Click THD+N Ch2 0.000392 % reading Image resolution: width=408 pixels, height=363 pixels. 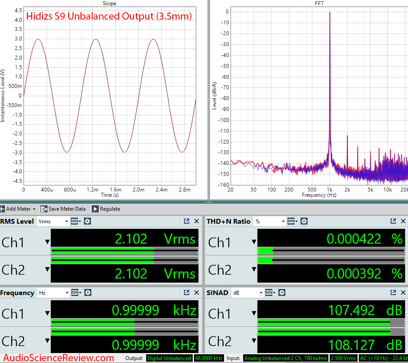tap(365, 273)
